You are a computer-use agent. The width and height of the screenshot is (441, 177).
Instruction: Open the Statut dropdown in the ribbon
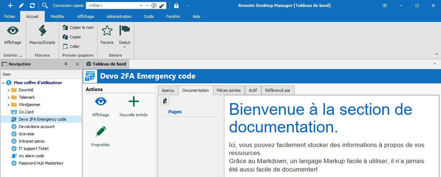point(124,46)
